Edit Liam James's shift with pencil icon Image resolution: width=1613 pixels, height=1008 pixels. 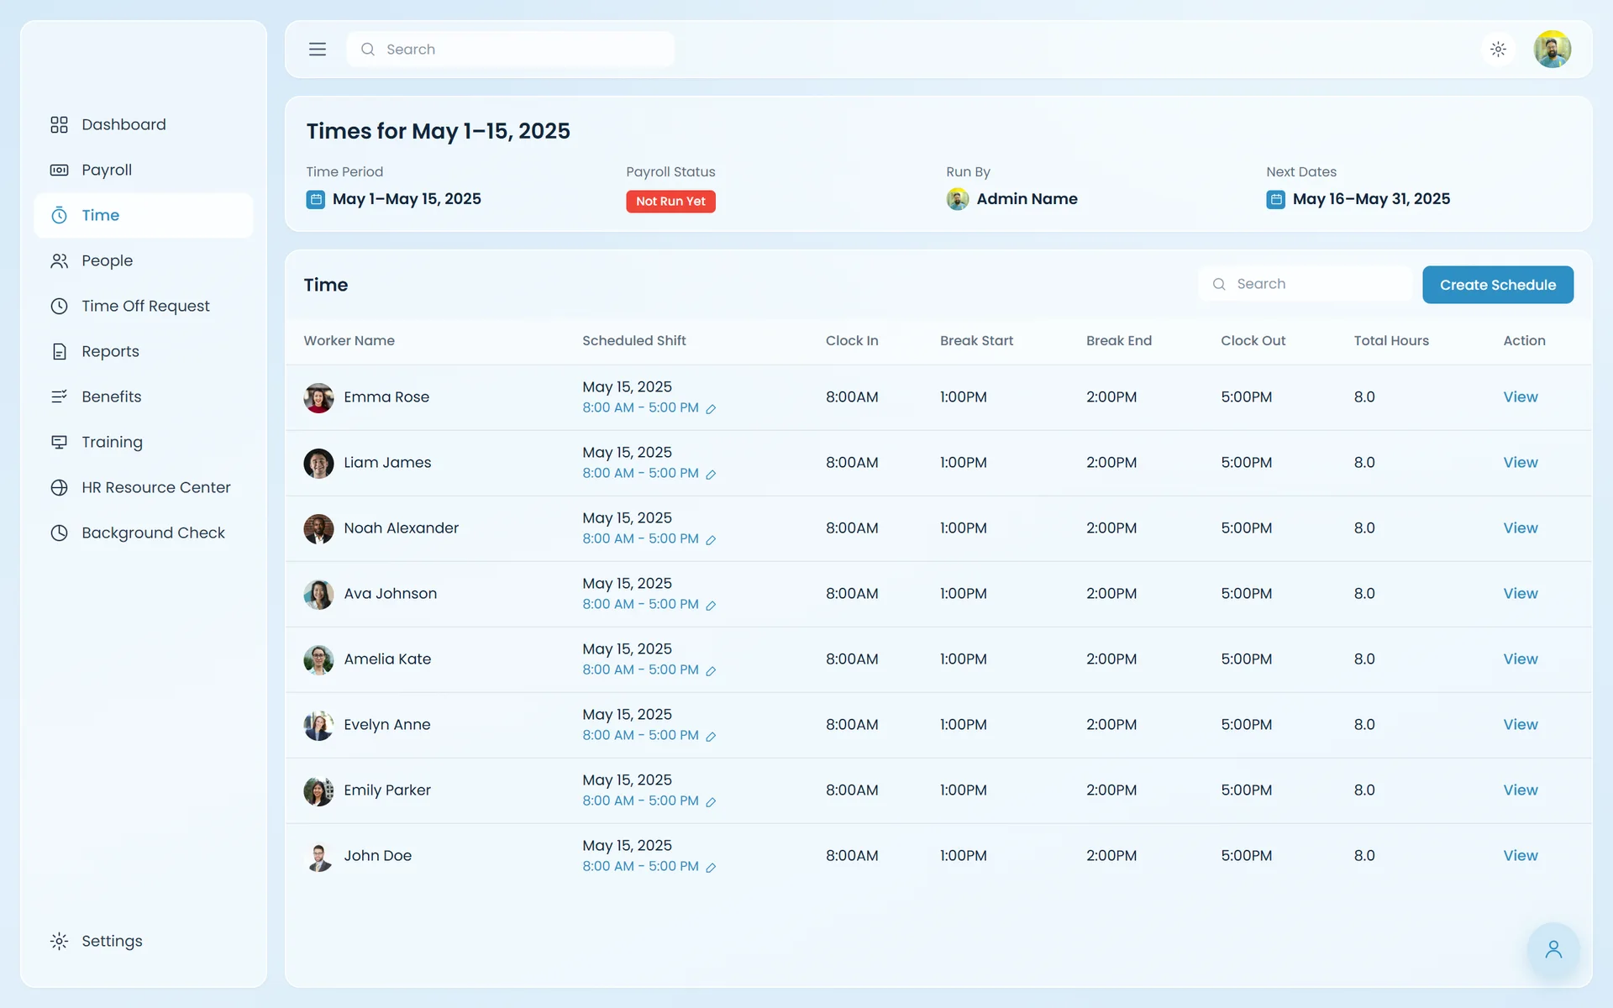tap(711, 475)
